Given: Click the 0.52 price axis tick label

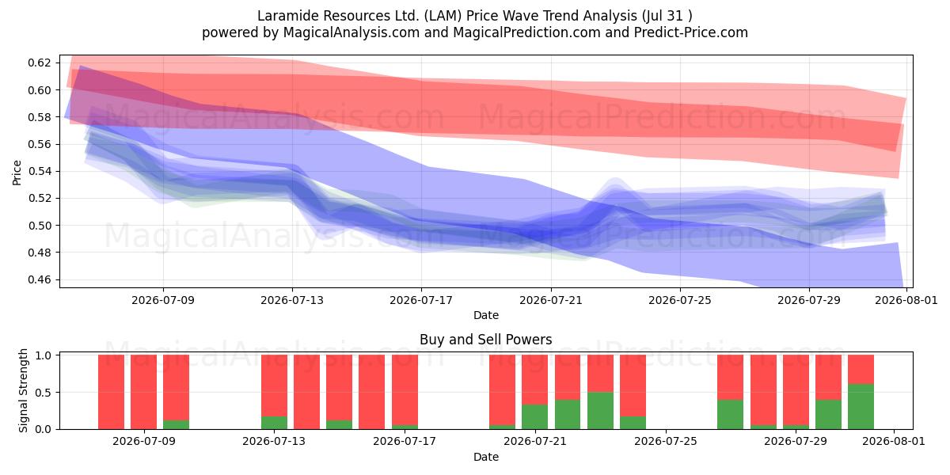Looking at the screenshot, I should click(x=40, y=198).
